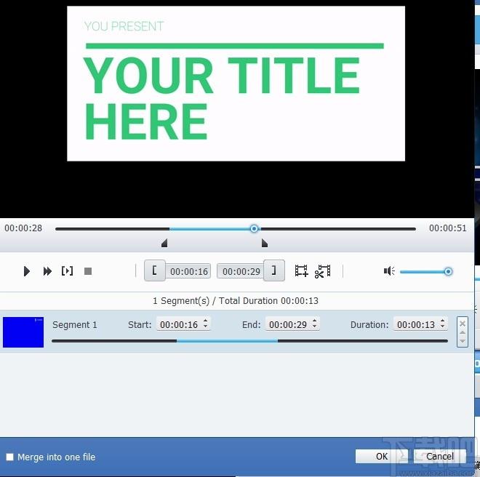Decrease Segment 1 End time

point(315,327)
